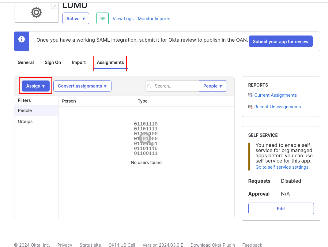Click the magnifier icon in search box
328x247 pixels.
click(149, 86)
